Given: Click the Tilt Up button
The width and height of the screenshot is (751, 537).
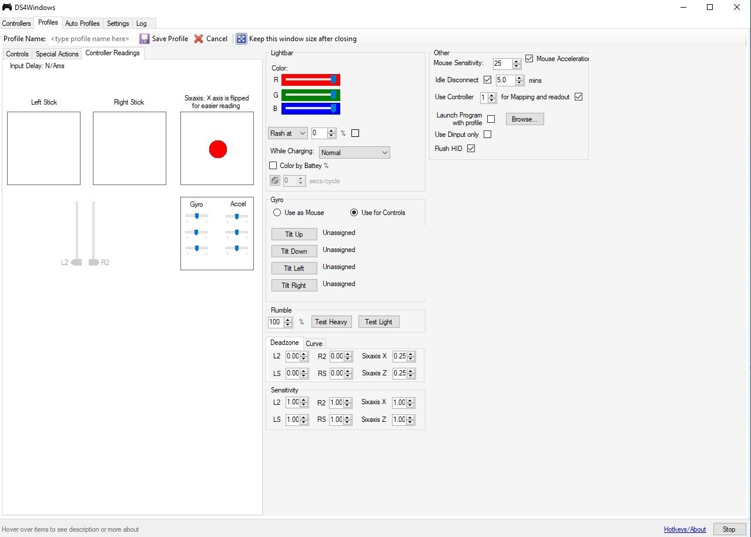Looking at the screenshot, I should point(294,234).
